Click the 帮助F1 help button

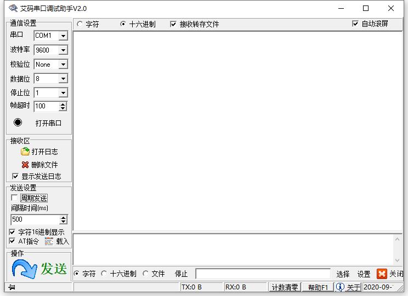[318, 287]
